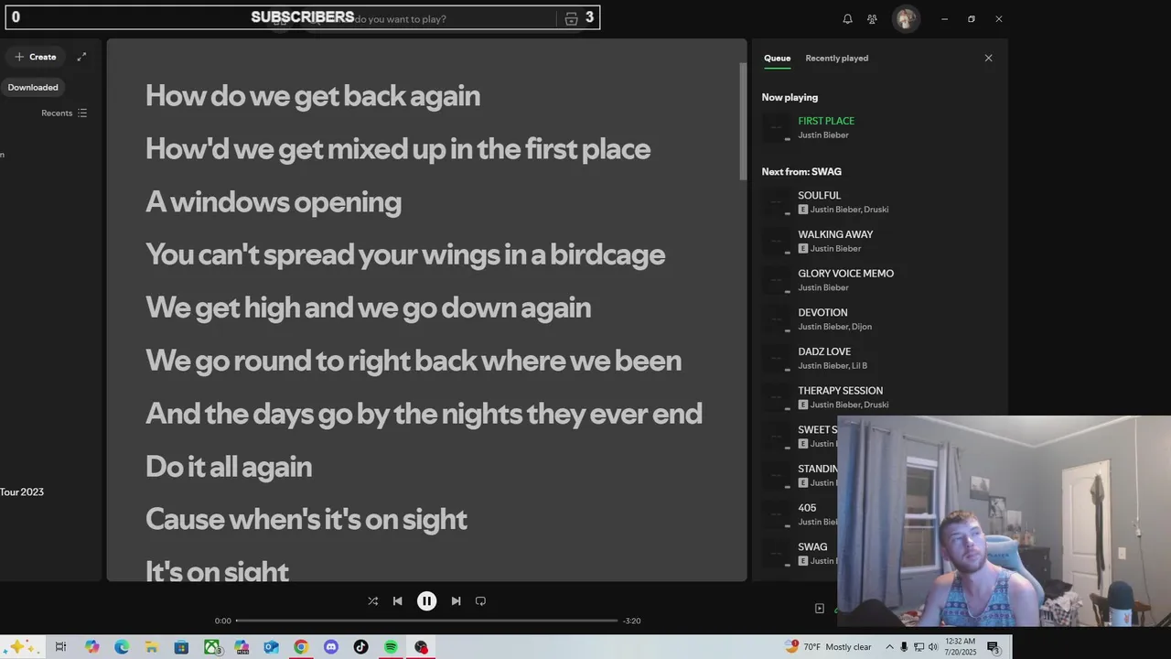Viewport: 1171px width, 659px height.
Task: Skip to previous track
Action: coord(397,601)
